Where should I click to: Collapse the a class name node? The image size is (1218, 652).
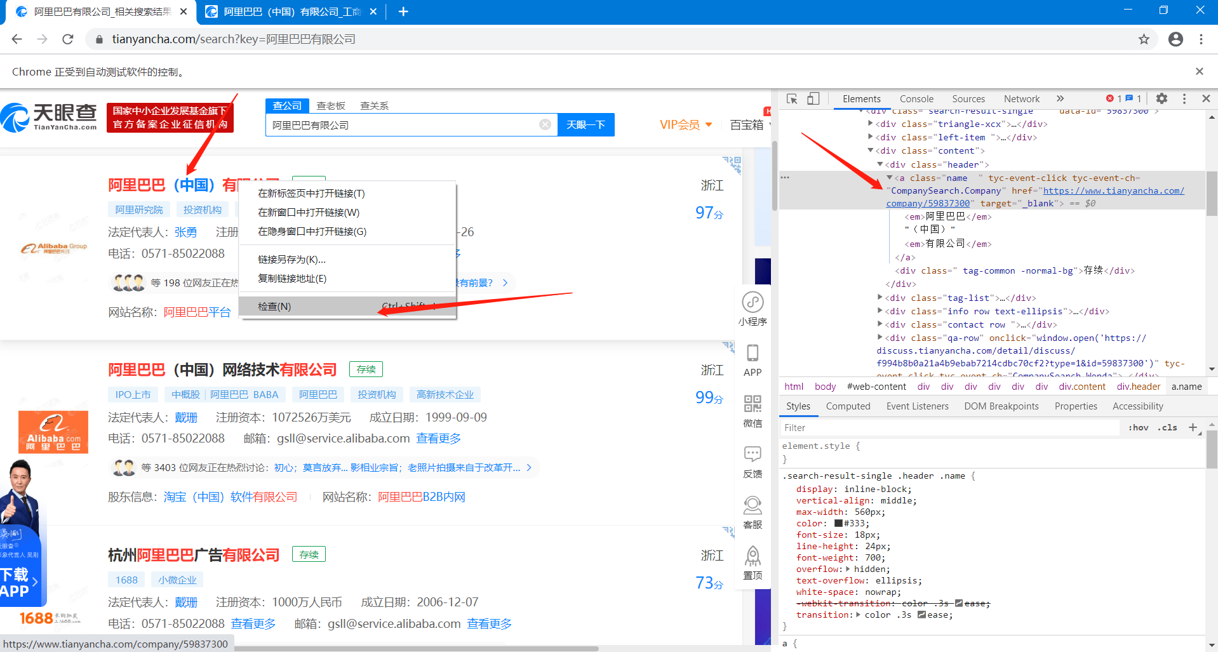(890, 178)
